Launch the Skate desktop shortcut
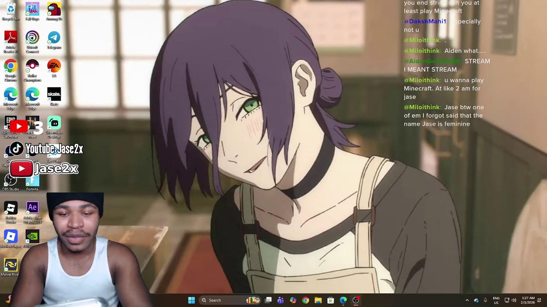 54,96
